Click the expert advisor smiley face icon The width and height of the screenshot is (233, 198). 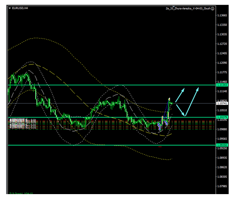213,9
